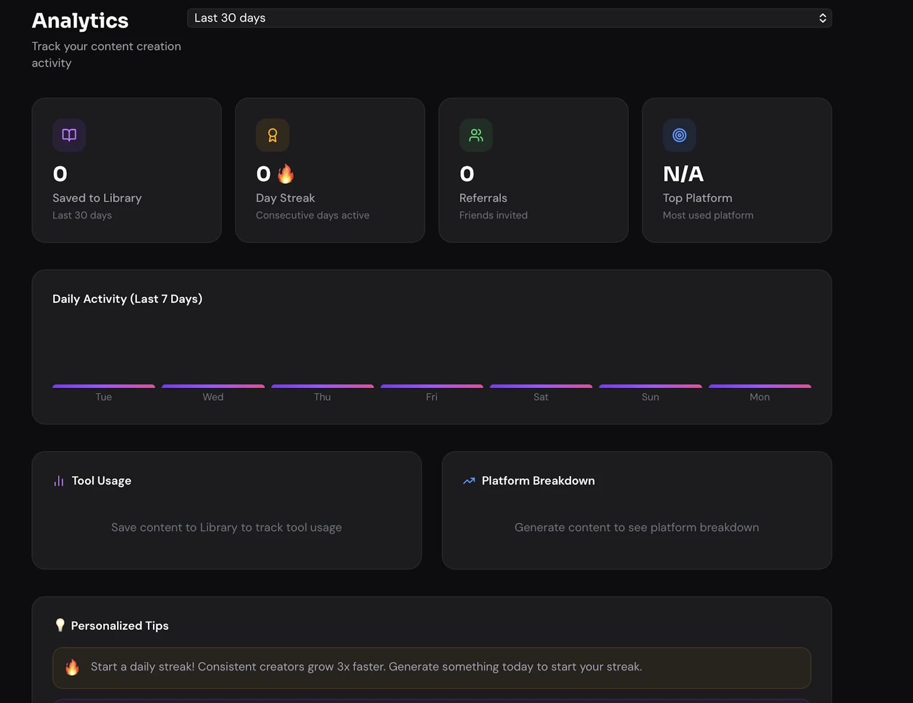Click the 'Wed' day label
Viewport: 913px width, 703px height.
(213, 397)
